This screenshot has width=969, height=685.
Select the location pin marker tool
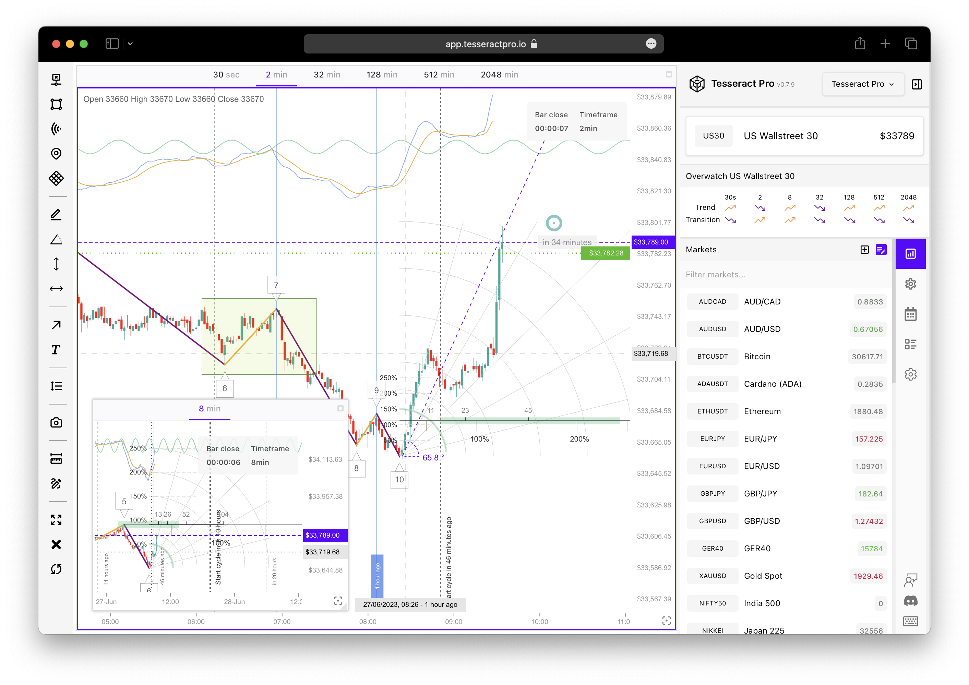pos(56,154)
